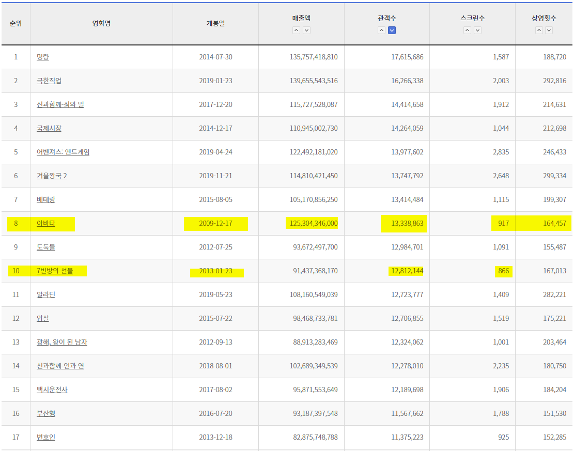This screenshot has width=574, height=451.
Task: Open the movie link 베테랑
Action: [46, 199]
